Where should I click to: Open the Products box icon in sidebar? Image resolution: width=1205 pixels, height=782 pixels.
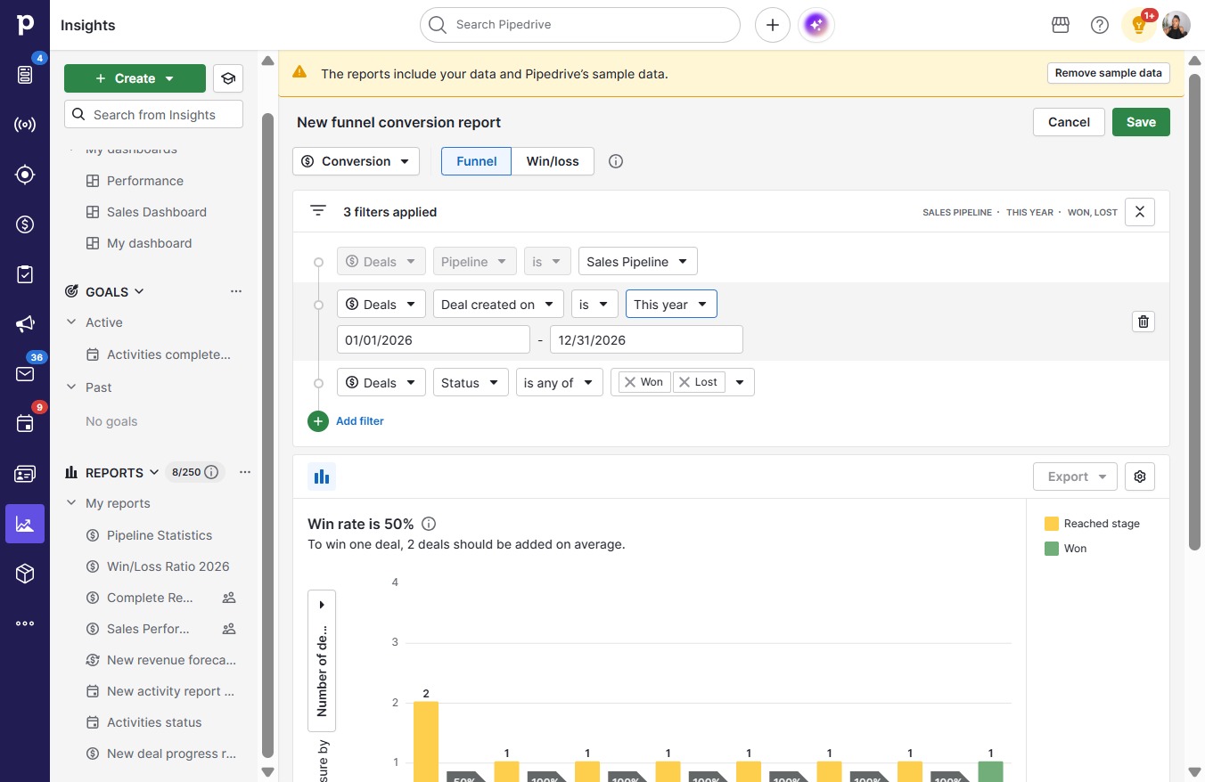tap(25, 574)
